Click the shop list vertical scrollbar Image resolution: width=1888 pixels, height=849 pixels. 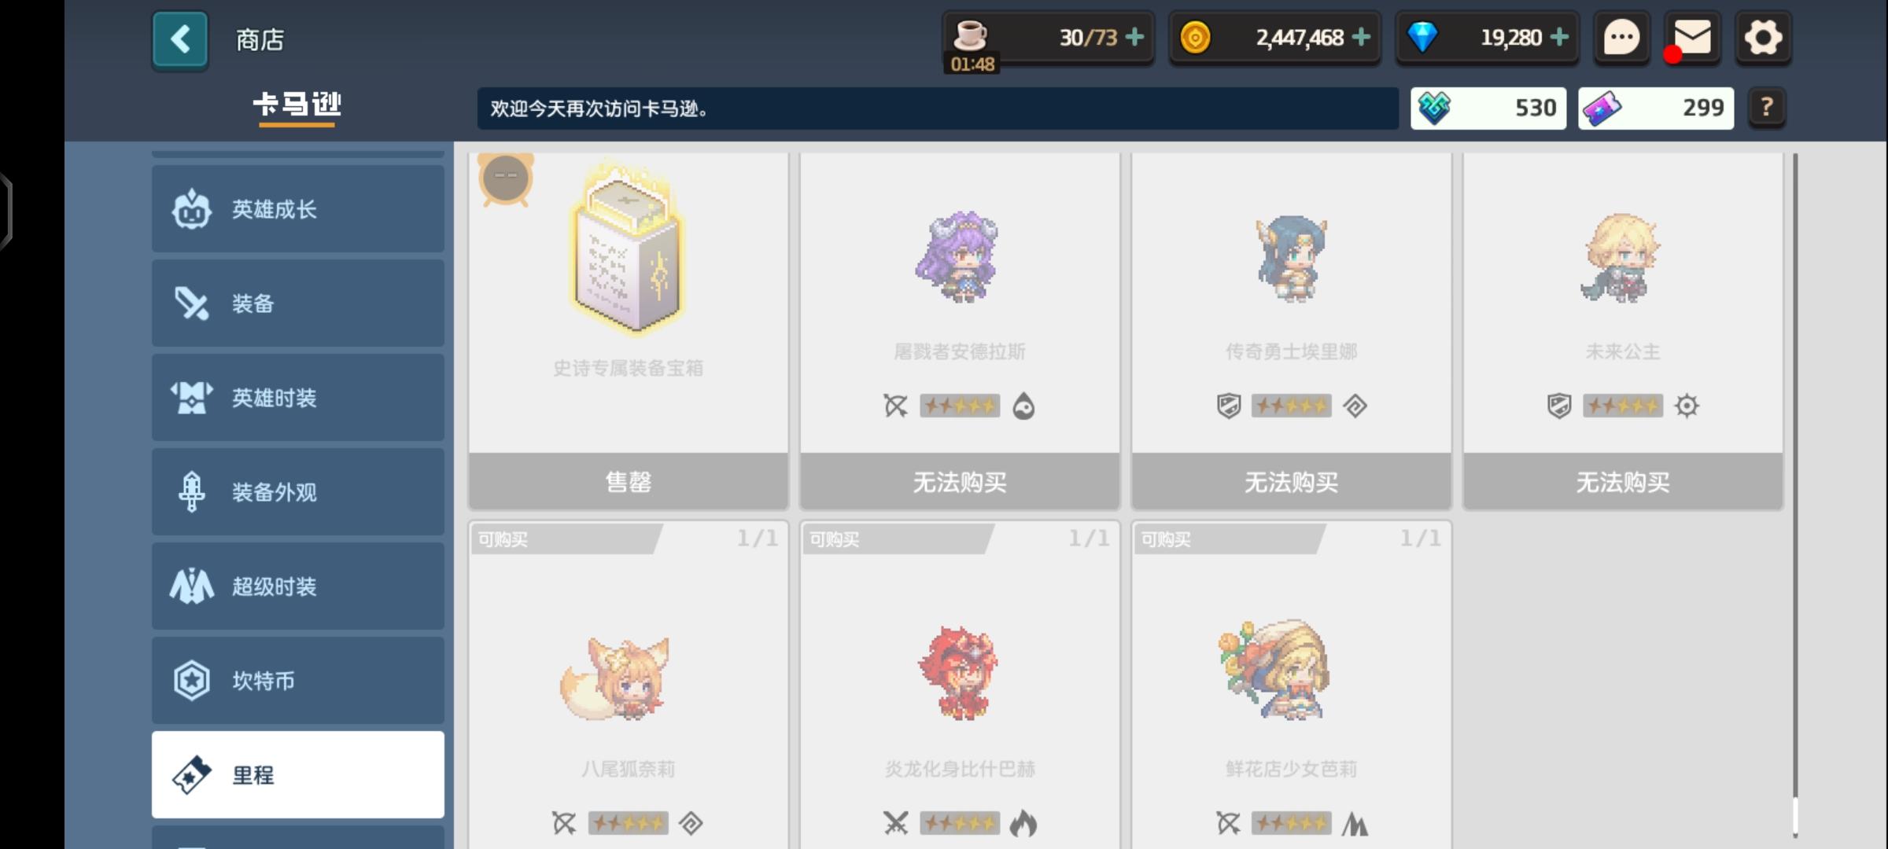click(x=1795, y=495)
